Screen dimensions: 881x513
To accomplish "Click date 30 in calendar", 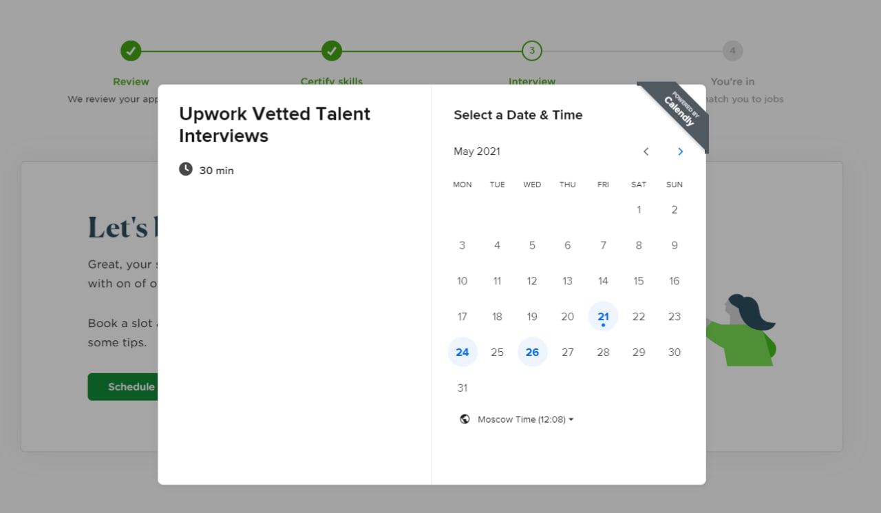I will [675, 353].
